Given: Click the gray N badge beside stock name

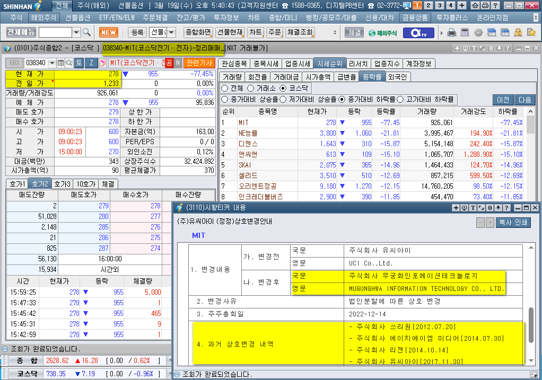Looking at the screenshot, I should pos(178,63).
